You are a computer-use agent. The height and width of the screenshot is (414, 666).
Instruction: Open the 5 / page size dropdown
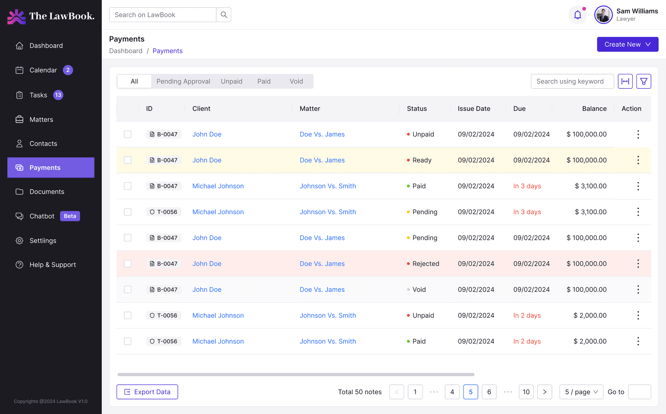click(x=581, y=392)
